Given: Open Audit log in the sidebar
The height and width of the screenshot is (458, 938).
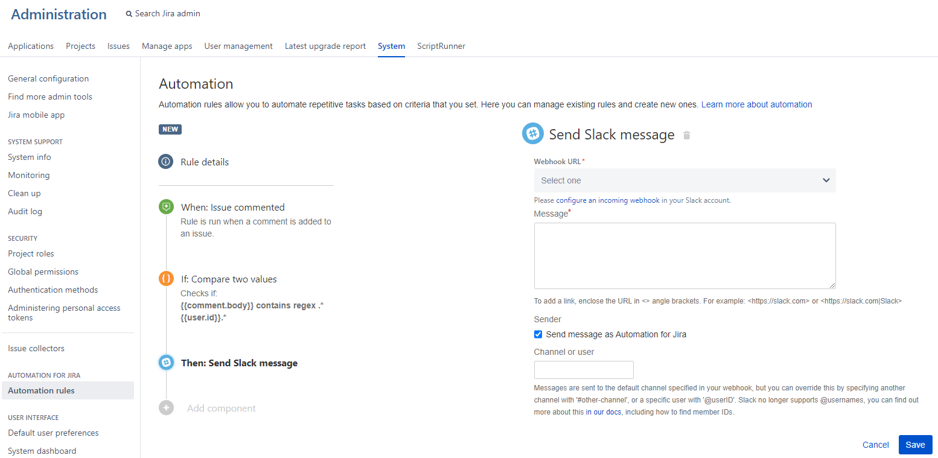Looking at the screenshot, I should coord(25,211).
